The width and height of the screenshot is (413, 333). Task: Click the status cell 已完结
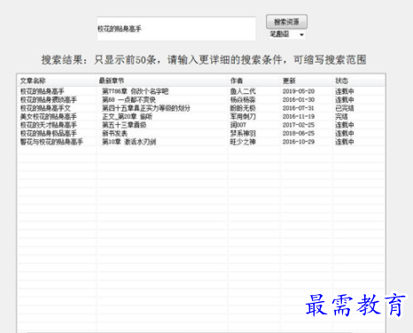(345, 108)
